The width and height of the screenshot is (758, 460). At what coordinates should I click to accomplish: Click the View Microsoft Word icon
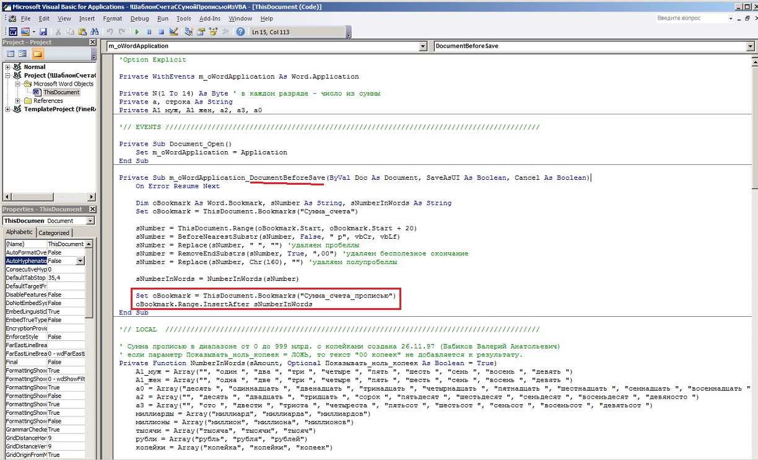(12, 32)
